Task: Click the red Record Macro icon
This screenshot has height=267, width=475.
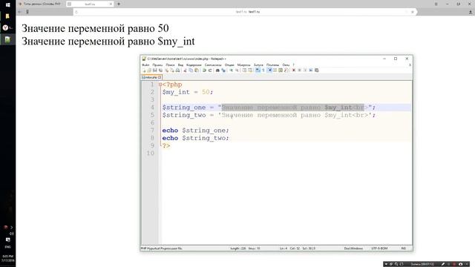Action: (294, 70)
